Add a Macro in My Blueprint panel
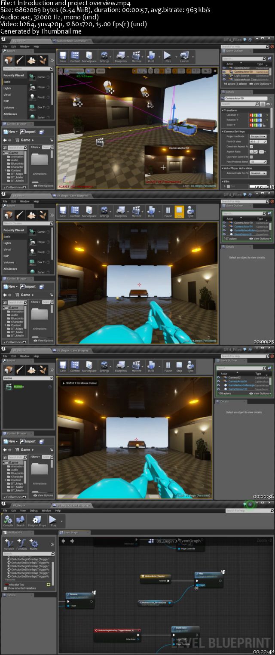This screenshot has width=275, height=655. (x=34, y=544)
